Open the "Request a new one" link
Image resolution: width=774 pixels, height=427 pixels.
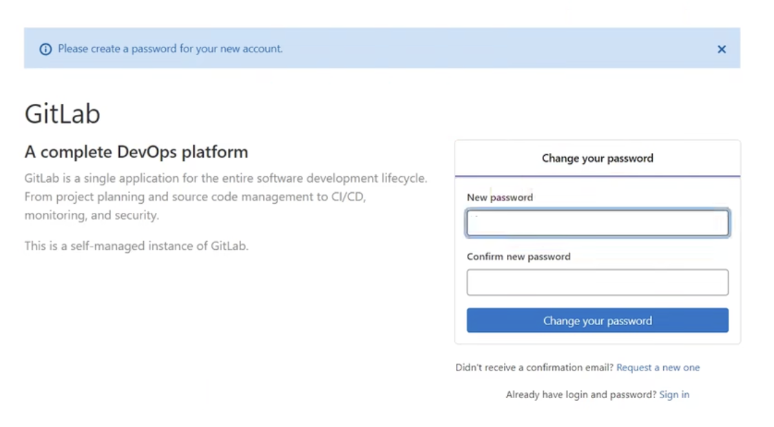(x=658, y=368)
